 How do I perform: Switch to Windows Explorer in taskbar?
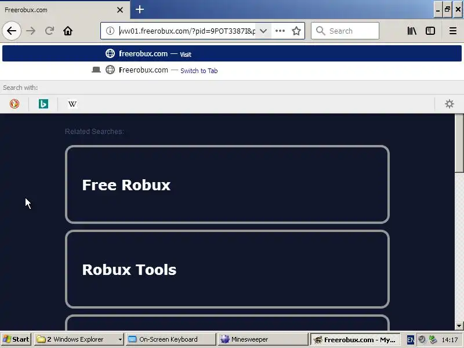coord(75,339)
